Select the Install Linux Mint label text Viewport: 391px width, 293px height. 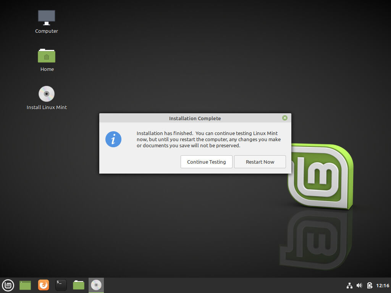[x=47, y=107]
